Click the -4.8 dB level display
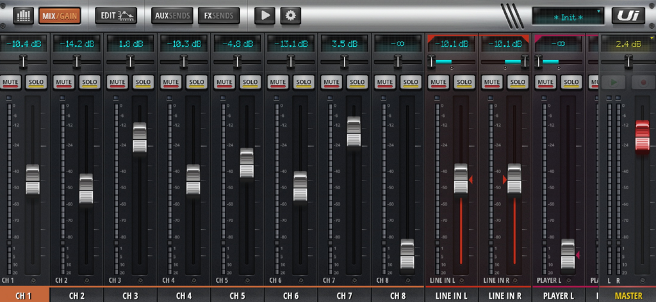 [238, 44]
